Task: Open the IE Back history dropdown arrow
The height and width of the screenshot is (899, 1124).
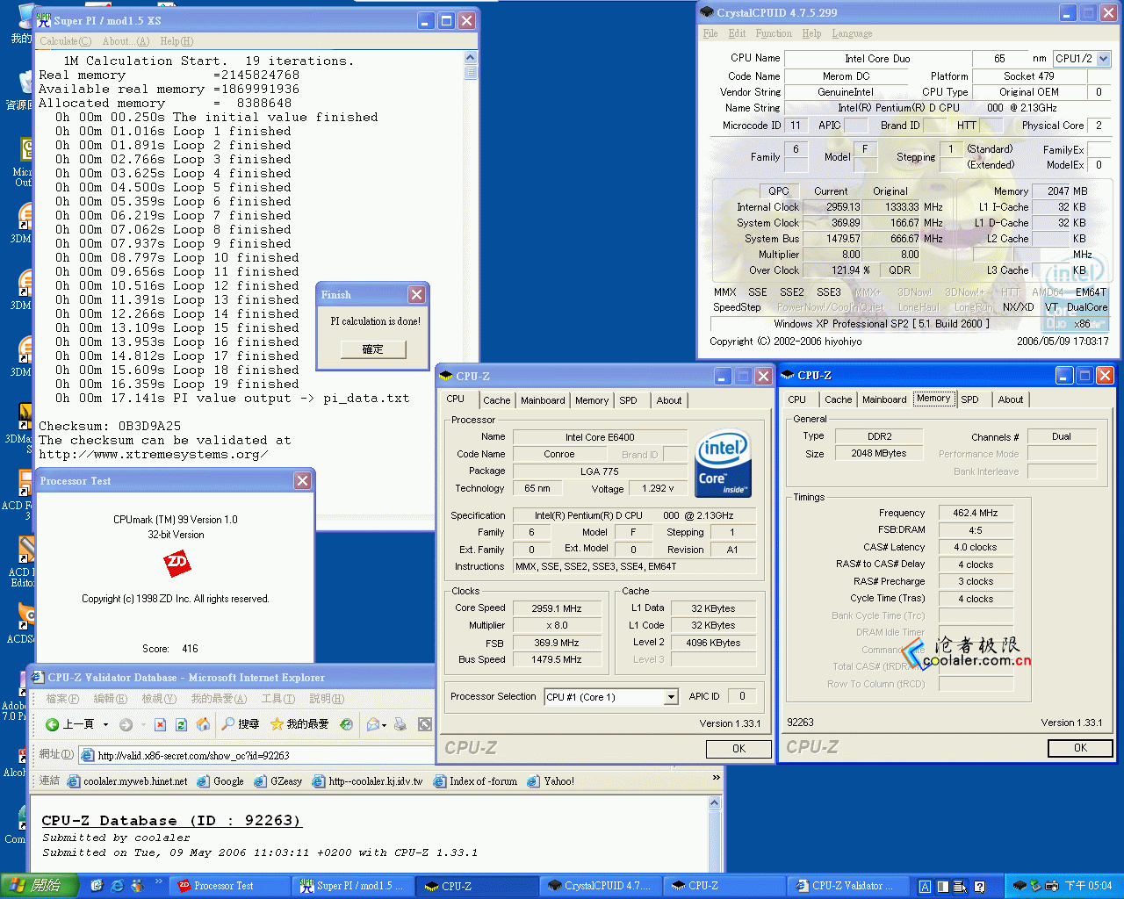Action: pyautogui.click(x=105, y=724)
